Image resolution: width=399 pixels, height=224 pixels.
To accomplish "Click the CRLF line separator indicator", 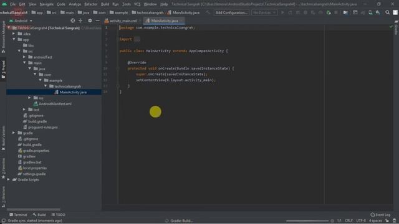I will 349,221.
